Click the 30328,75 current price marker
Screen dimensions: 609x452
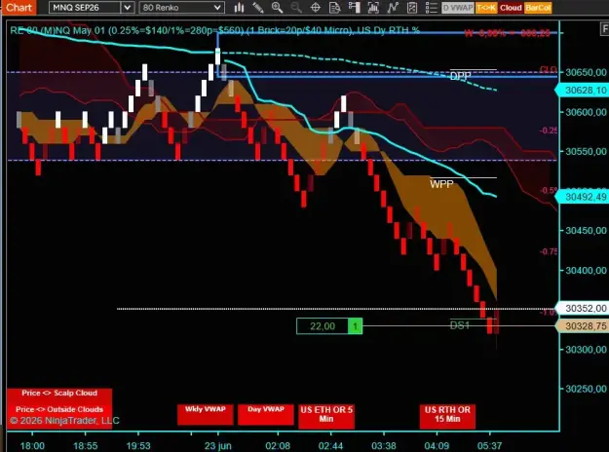pyautogui.click(x=582, y=326)
